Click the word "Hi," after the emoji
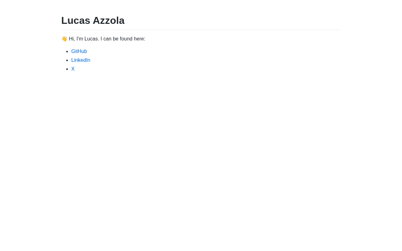 point(72,39)
